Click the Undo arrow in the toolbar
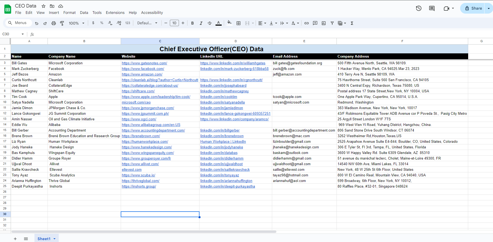Screen dimensions: 493x242 click(37, 23)
